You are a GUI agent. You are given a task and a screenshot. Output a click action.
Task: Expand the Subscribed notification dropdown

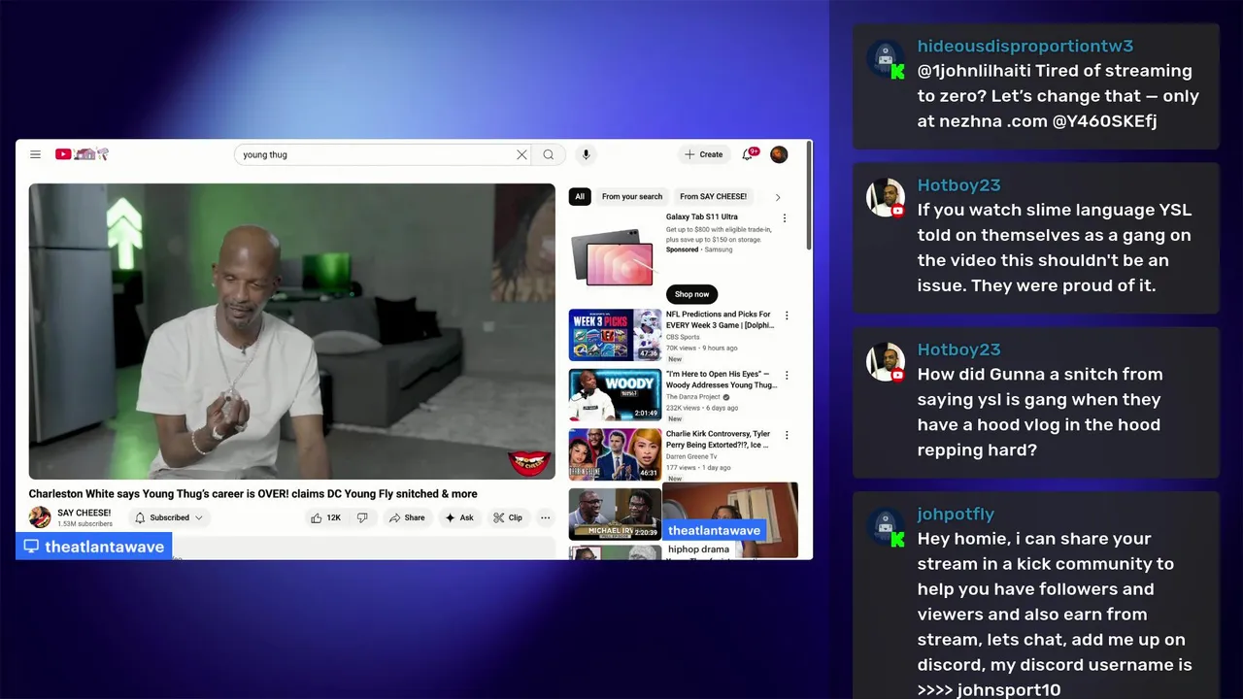click(169, 517)
